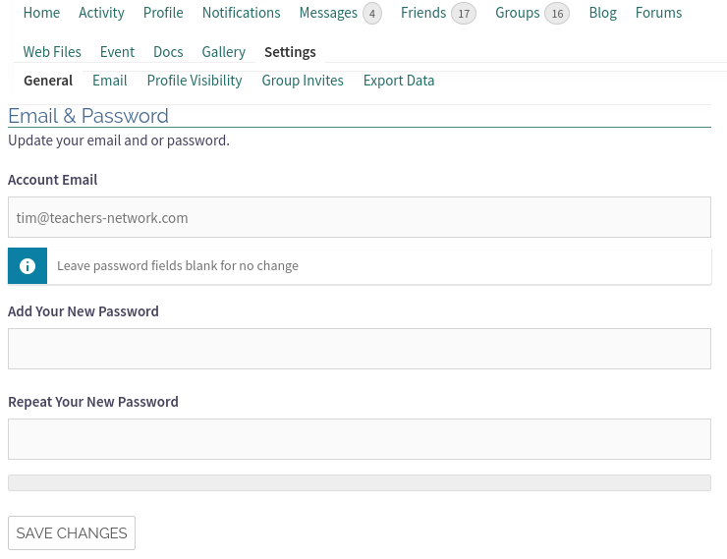
Task: Click the Repeat Your New Password field
Action: point(360,439)
